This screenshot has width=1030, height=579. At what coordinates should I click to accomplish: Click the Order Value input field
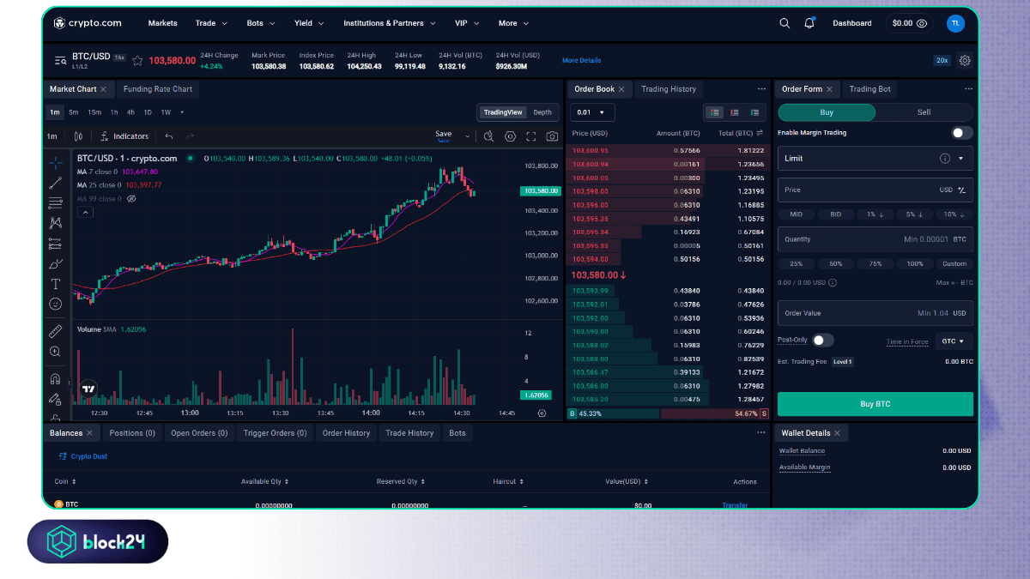click(875, 313)
